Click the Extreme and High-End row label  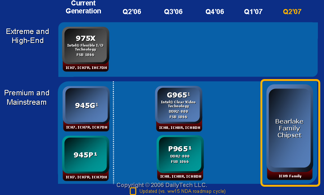(27, 36)
